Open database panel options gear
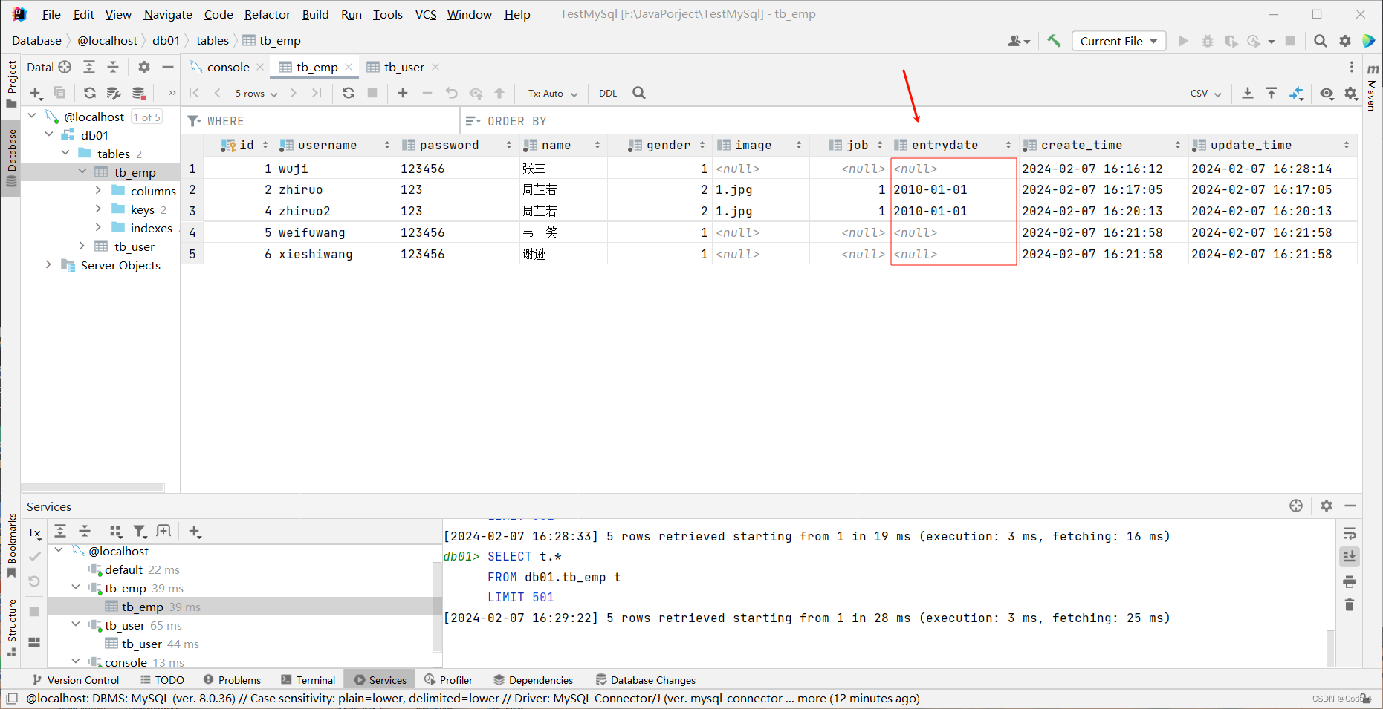This screenshot has height=709, width=1383. (x=144, y=67)
